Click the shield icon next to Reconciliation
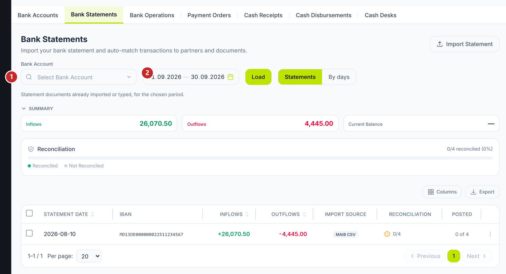The height and width of the screenshot is (274, 506). tap(31, 149)
